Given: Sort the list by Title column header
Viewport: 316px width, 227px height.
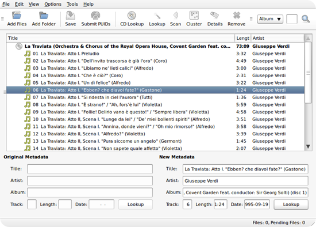Looking at the screenshot, I should coord(120,38).
